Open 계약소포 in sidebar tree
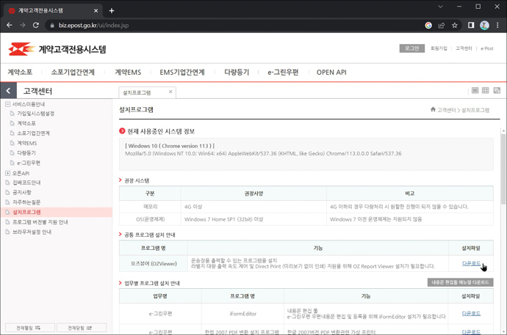Viewport: 507px width, 335px height. tap(26, 123)
